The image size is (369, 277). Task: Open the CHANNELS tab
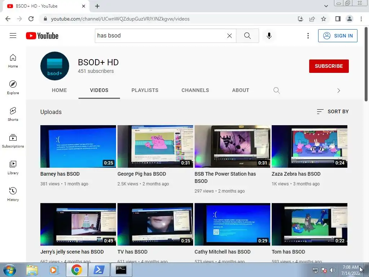(195, 90)
